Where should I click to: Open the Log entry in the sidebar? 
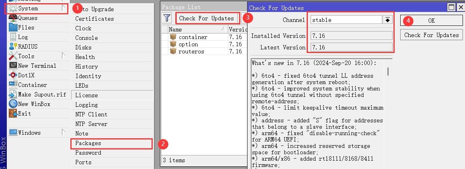(x=38, y=37)
